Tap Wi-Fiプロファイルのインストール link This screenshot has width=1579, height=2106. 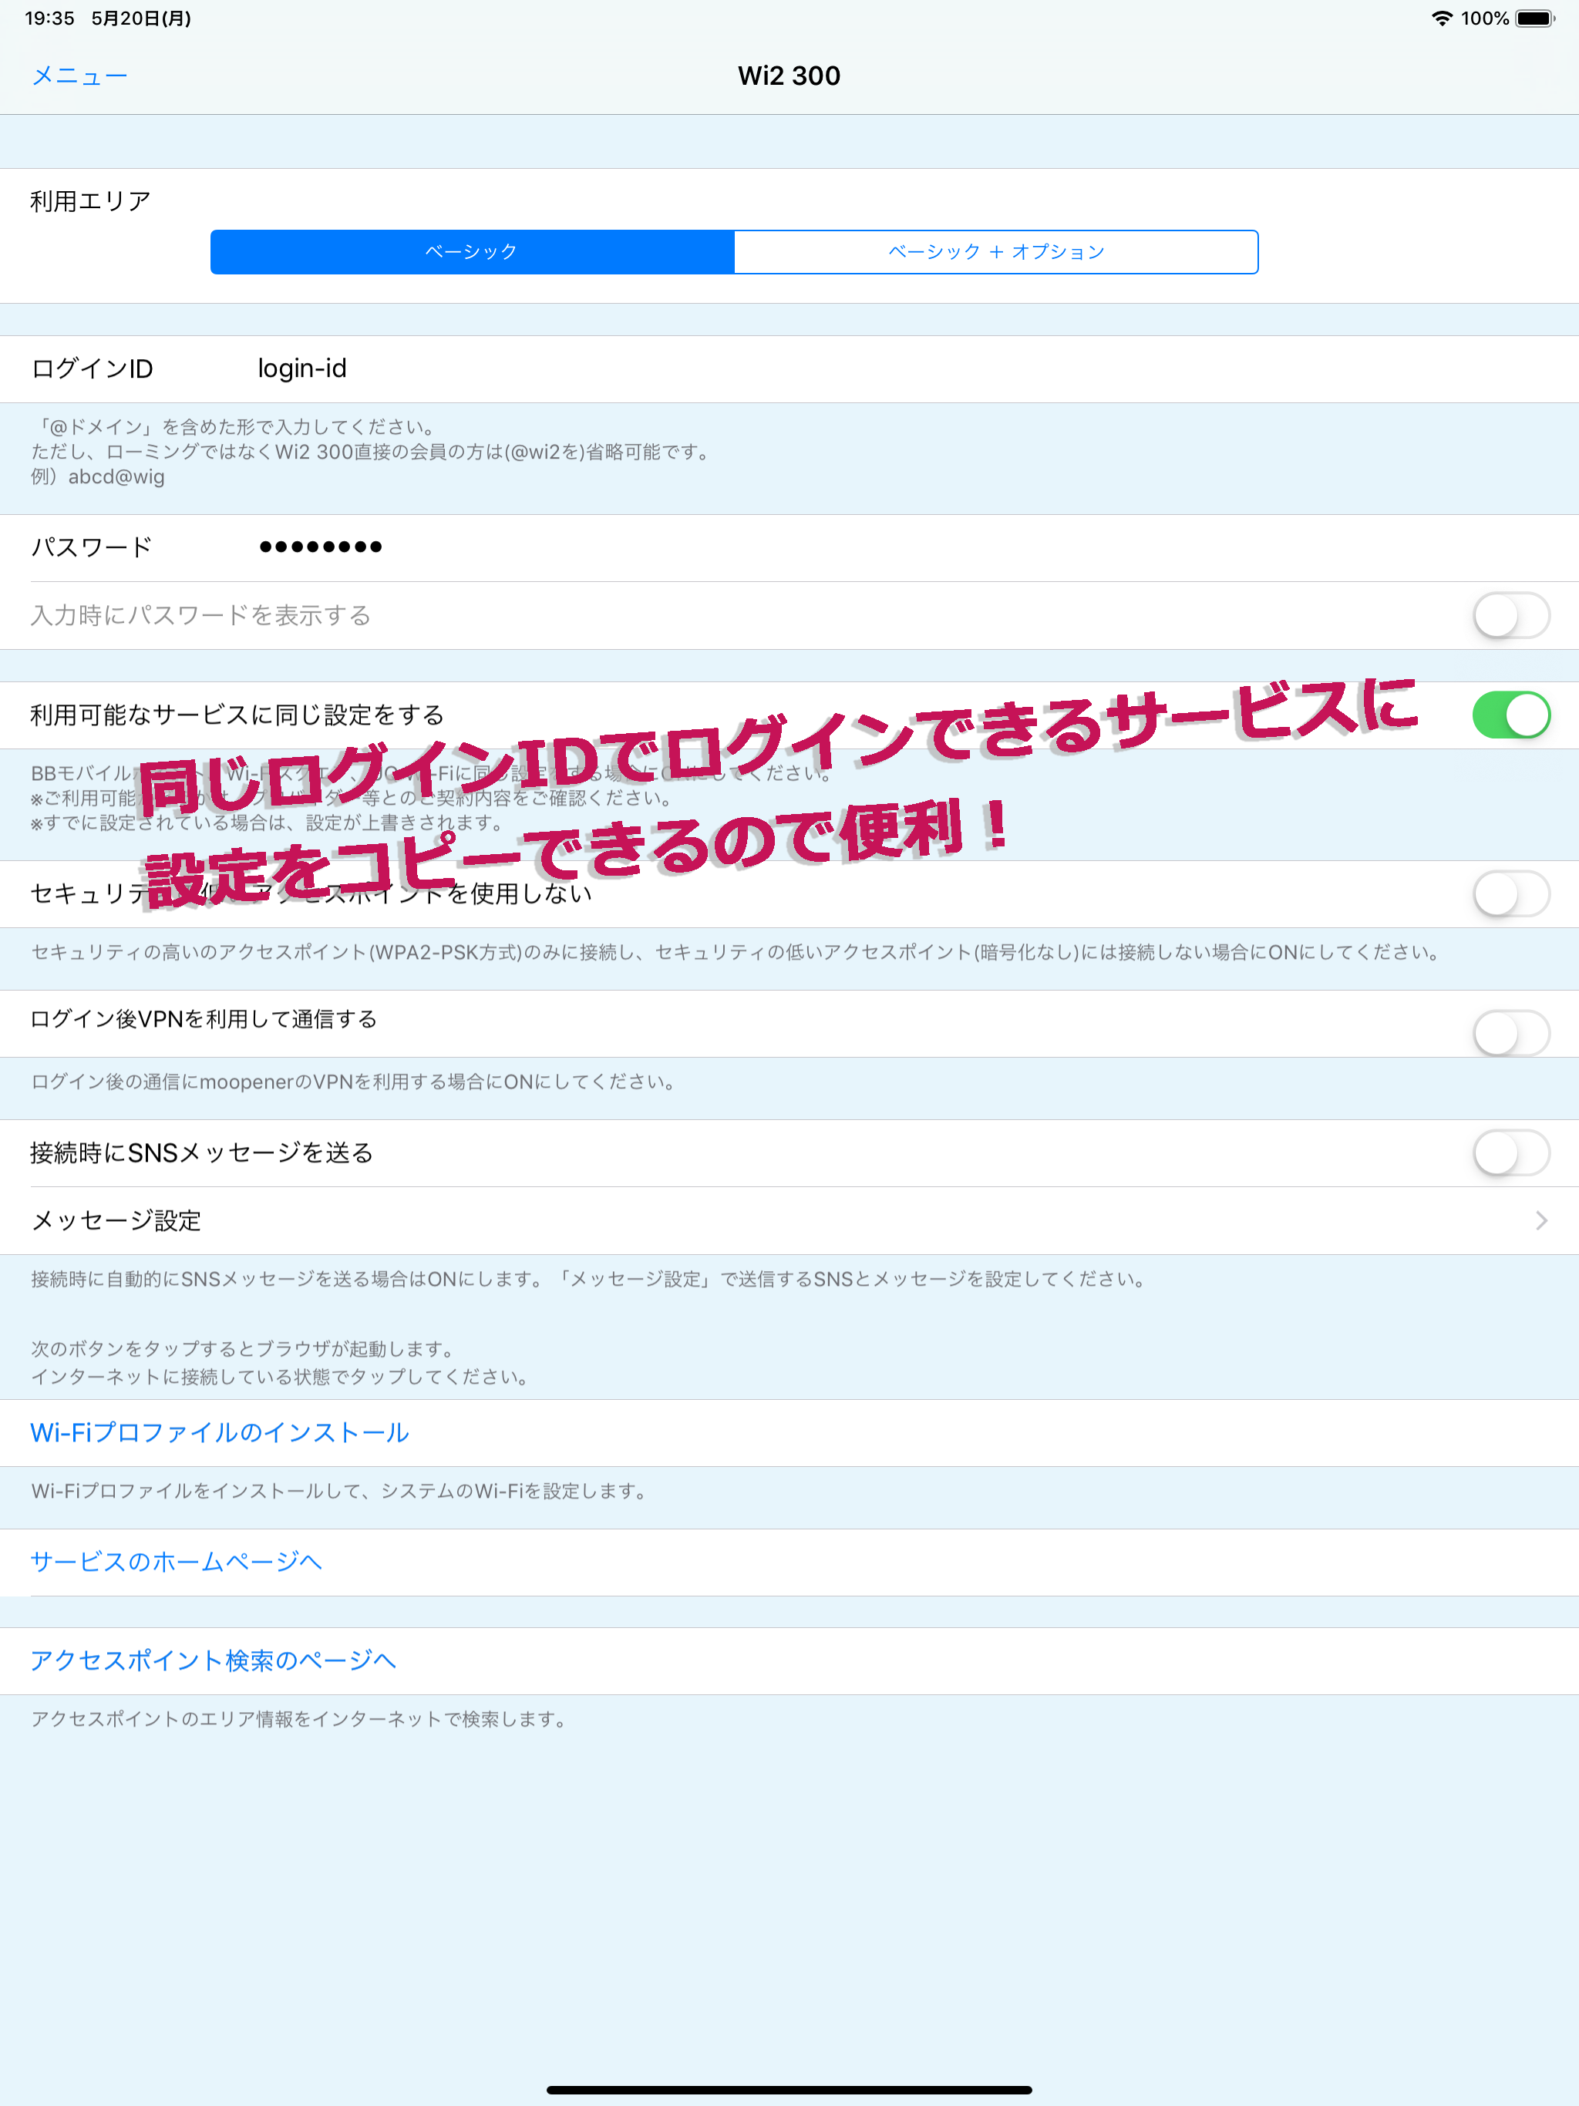[x=220, y=1433]
